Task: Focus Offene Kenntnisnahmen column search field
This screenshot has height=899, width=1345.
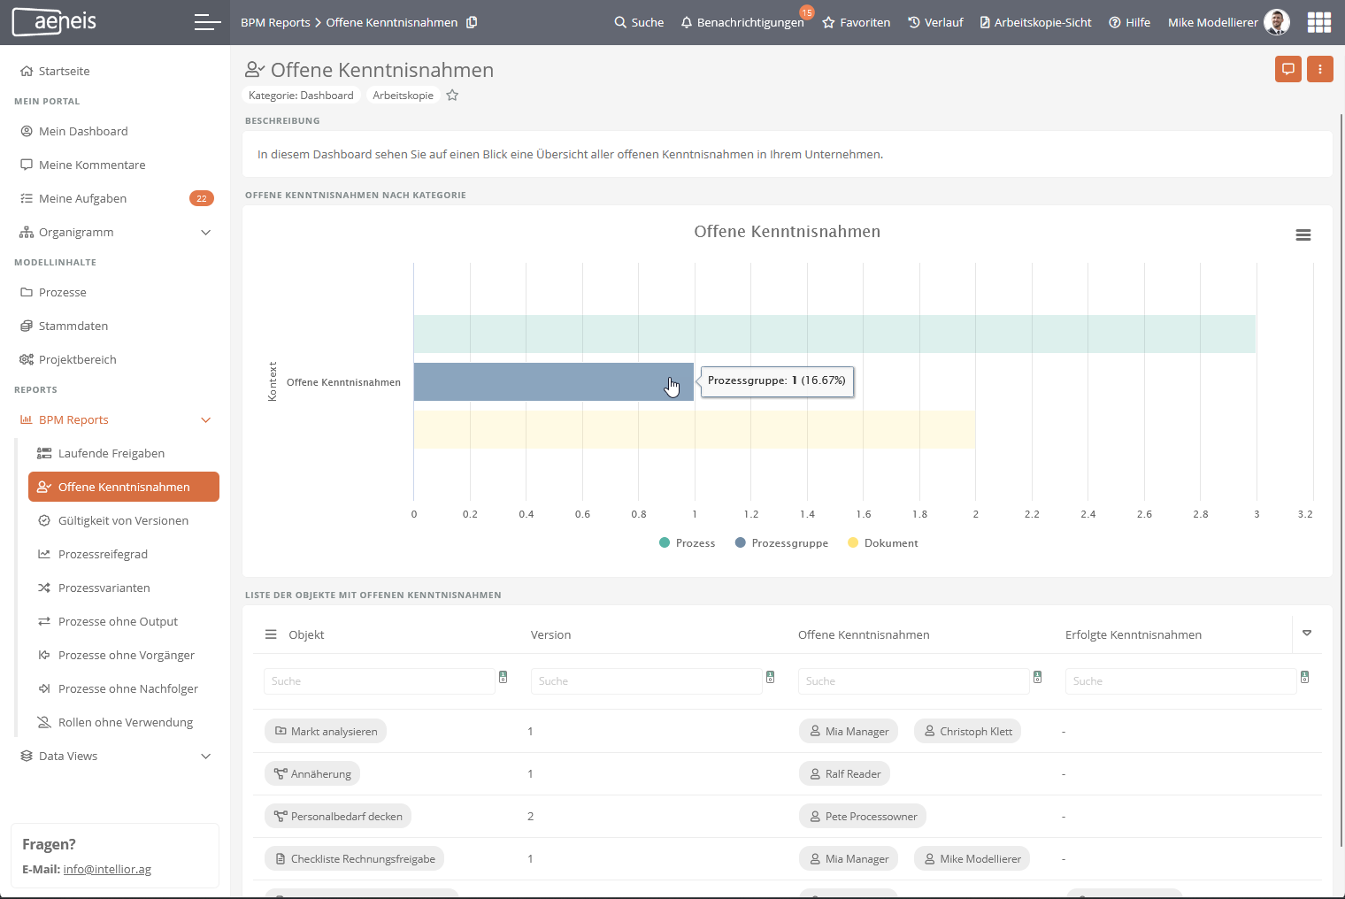Action: (x=914, y=681)
